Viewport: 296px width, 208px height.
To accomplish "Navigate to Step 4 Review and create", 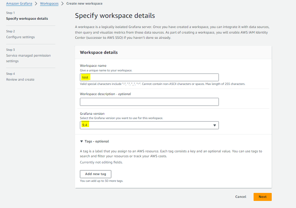I will point(20,79).
